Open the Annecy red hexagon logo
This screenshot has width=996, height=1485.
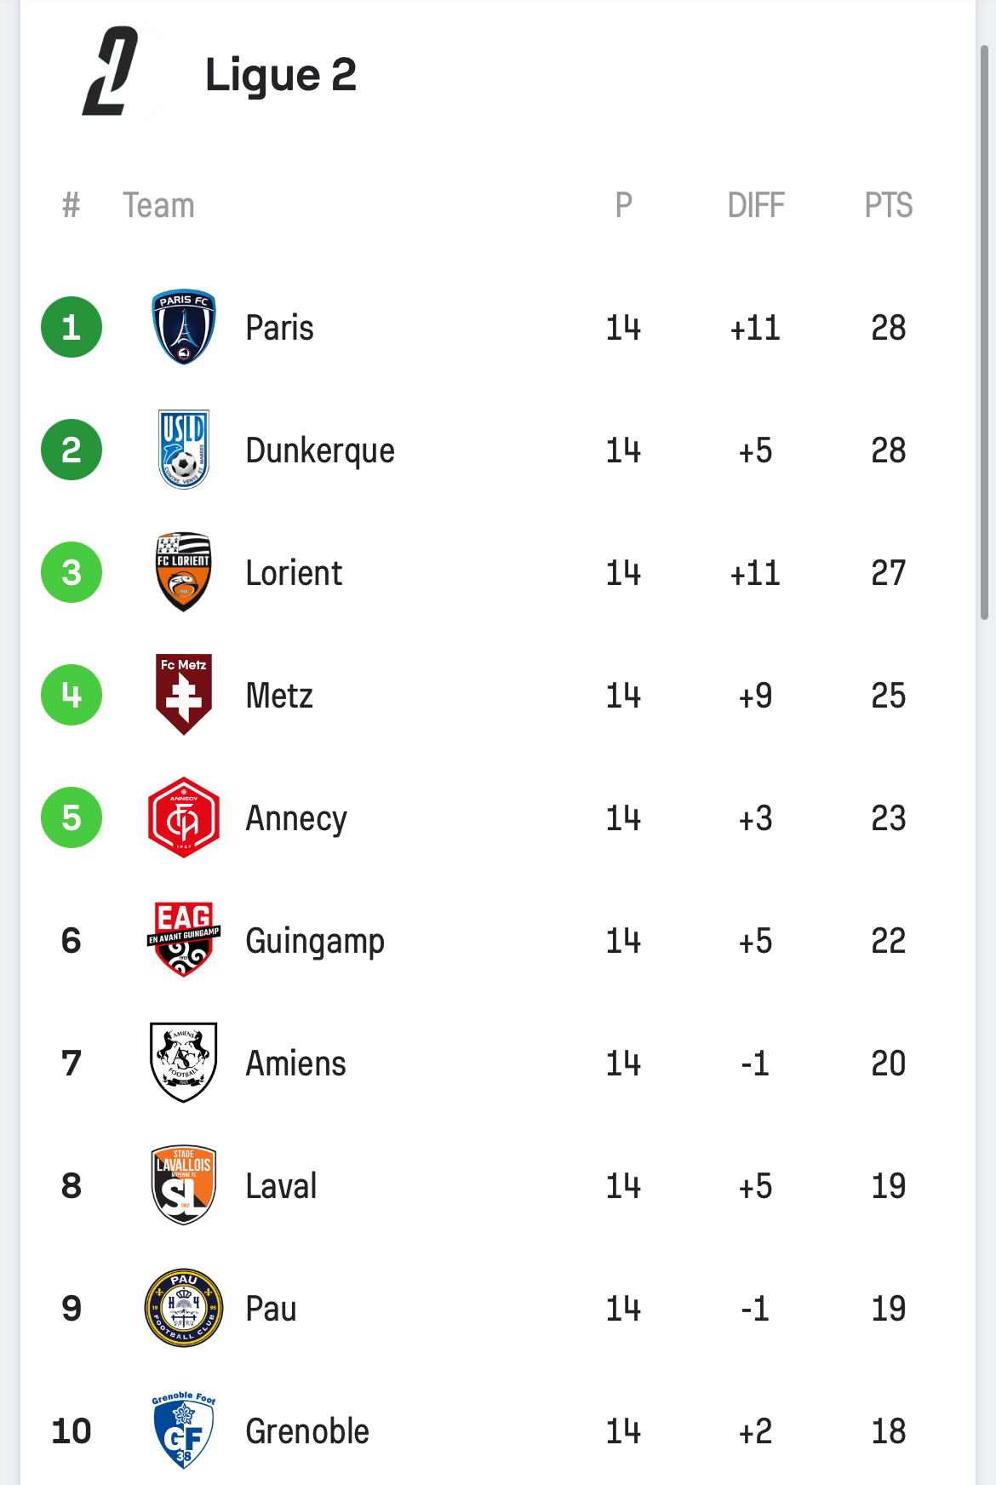click(184, 817)
